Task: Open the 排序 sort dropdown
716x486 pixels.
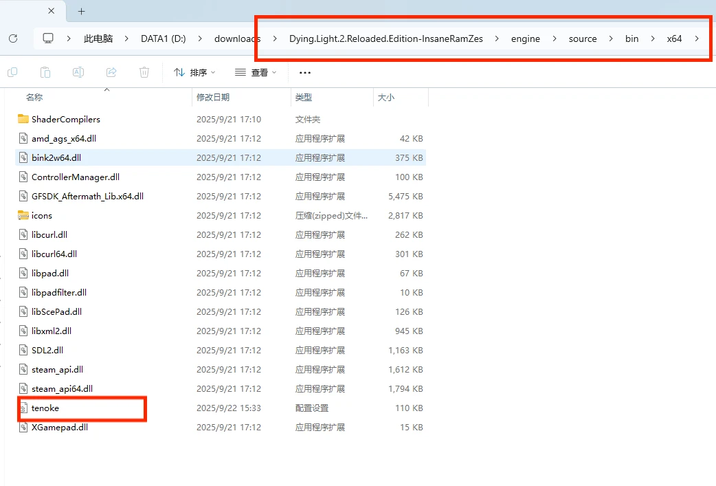Action: pos(194,72)
